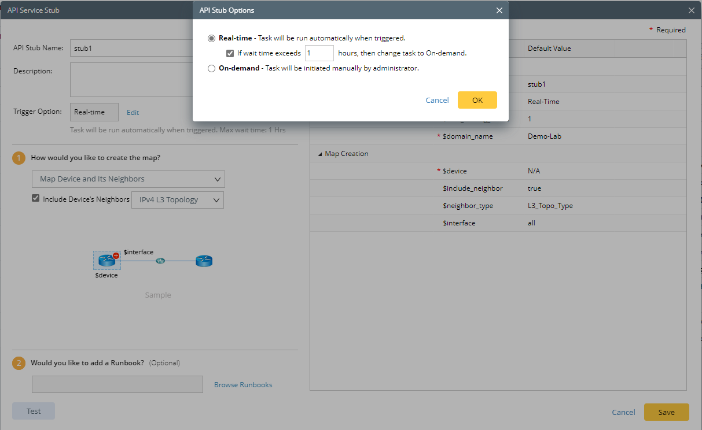Viewport: 702px width, 430px height.
Task: Toggle the wait time exceeds checkbox
Action: tap(230, 53)
